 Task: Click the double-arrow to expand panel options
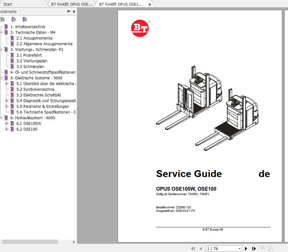click(x=68, y=11)
